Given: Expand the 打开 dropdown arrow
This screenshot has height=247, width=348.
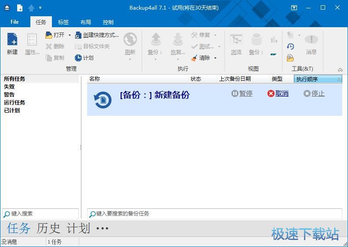Looking at the screenshot, I should coord(70,35).
